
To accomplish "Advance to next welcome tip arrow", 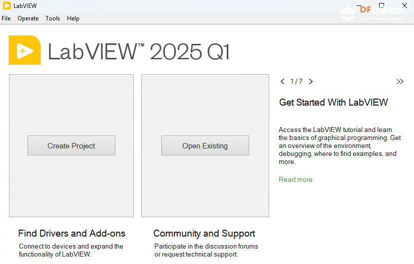I will coord(311,81).
